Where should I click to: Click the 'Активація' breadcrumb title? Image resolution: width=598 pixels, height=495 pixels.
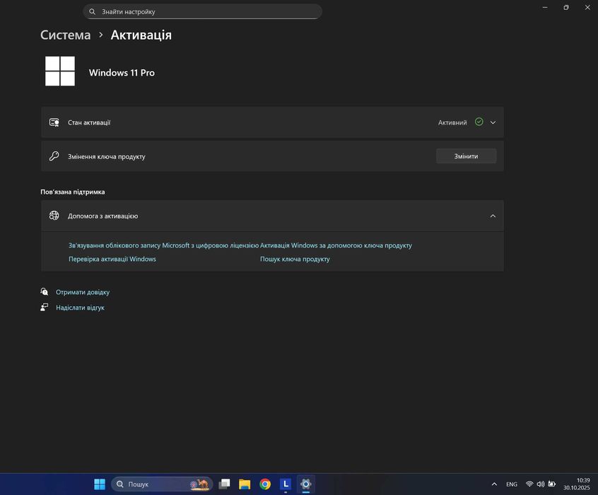141,35
